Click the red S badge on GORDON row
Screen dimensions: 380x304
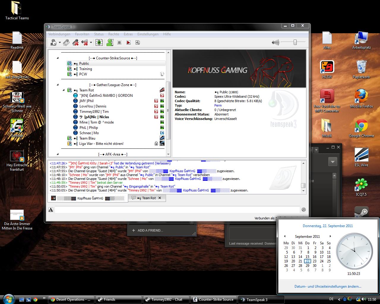pyautogui.click(x=162, y=96)
